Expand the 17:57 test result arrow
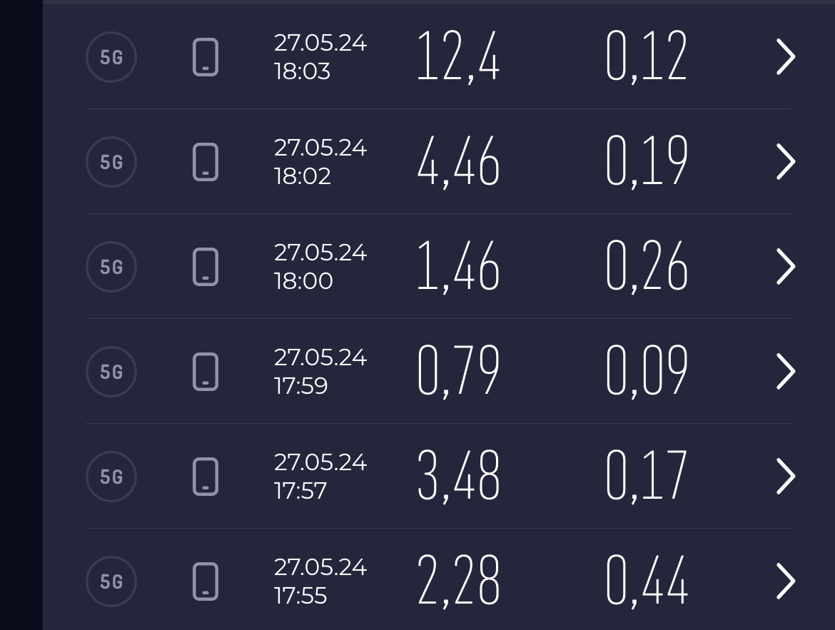The width and height of the screenshot is (835, 630). click(785, 477)
